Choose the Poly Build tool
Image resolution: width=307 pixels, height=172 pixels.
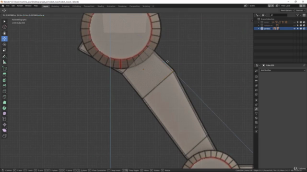coord(4,102)
